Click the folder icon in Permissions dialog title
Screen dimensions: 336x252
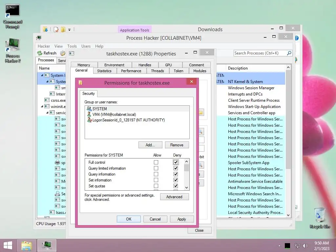tap(81, 83)
